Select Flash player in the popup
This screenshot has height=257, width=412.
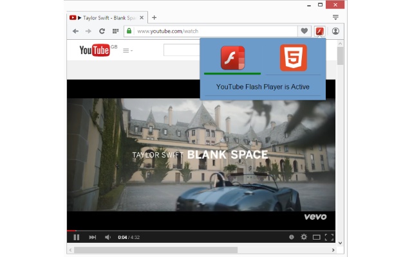[232, 58]
